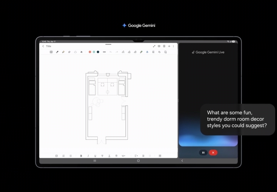Select the Highlighter tool

coord(63,52)
